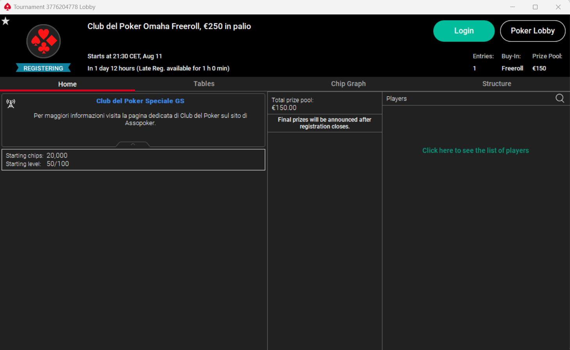The width and height of the screenshot is (570, 350).
Task: Click the Players search magnifier icon
Action: pyautogui.click(x=560, y=98)
